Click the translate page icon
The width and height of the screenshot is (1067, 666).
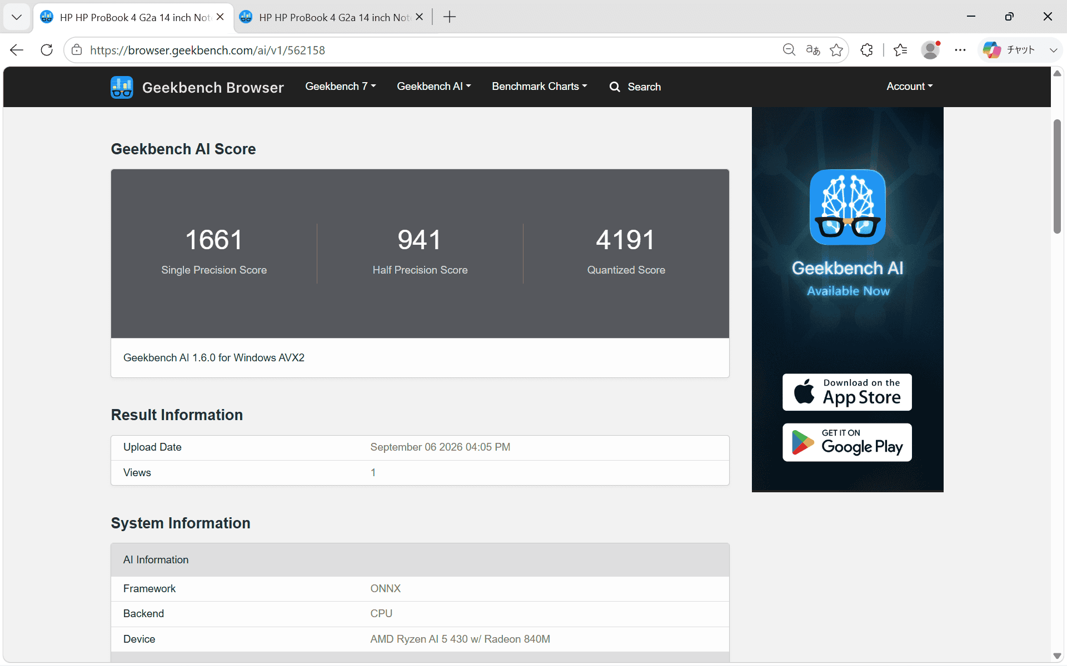point(812,50)
